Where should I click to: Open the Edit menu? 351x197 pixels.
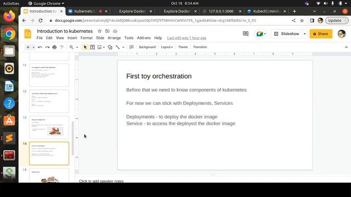[49, 38]
